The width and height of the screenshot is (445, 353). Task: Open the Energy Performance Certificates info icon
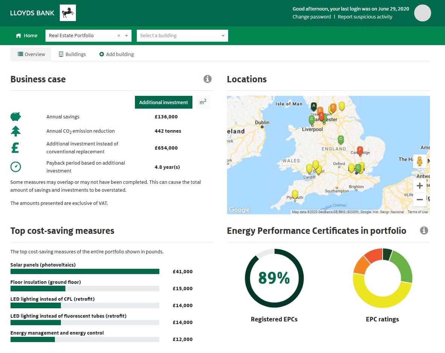424,230
